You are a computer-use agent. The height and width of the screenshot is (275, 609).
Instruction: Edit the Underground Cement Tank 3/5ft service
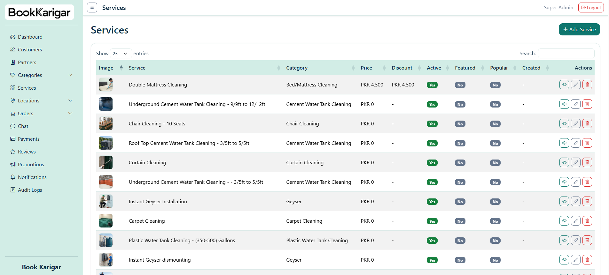click(576, 182)
